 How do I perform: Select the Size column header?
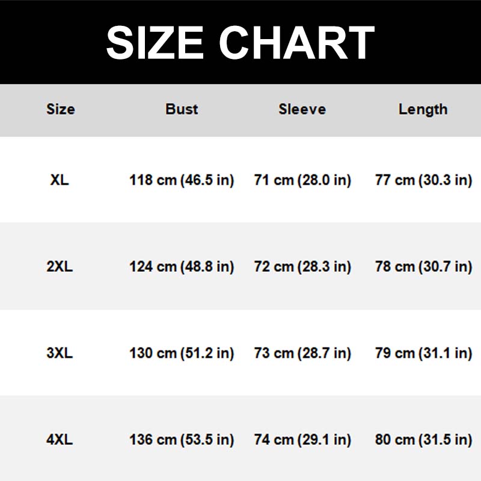point(60,109)
